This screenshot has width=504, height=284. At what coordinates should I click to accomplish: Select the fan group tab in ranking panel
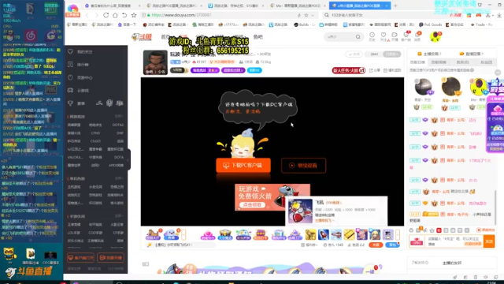coord(487,62)
